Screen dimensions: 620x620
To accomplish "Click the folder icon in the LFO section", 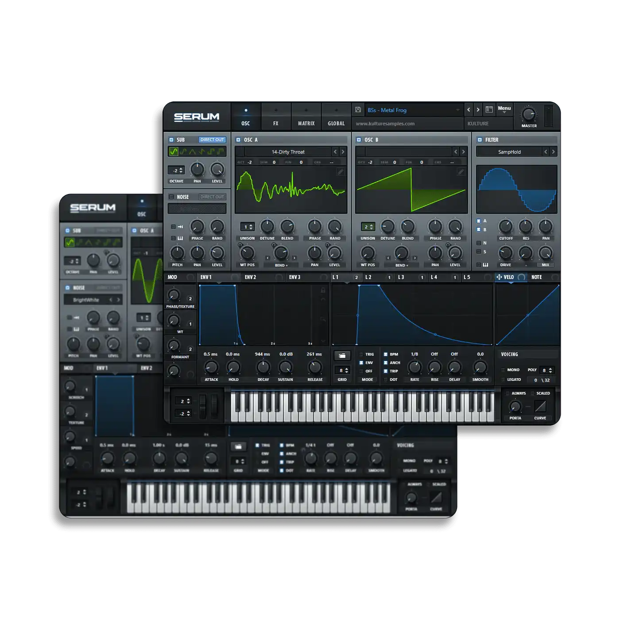I will tap(342, 356).
